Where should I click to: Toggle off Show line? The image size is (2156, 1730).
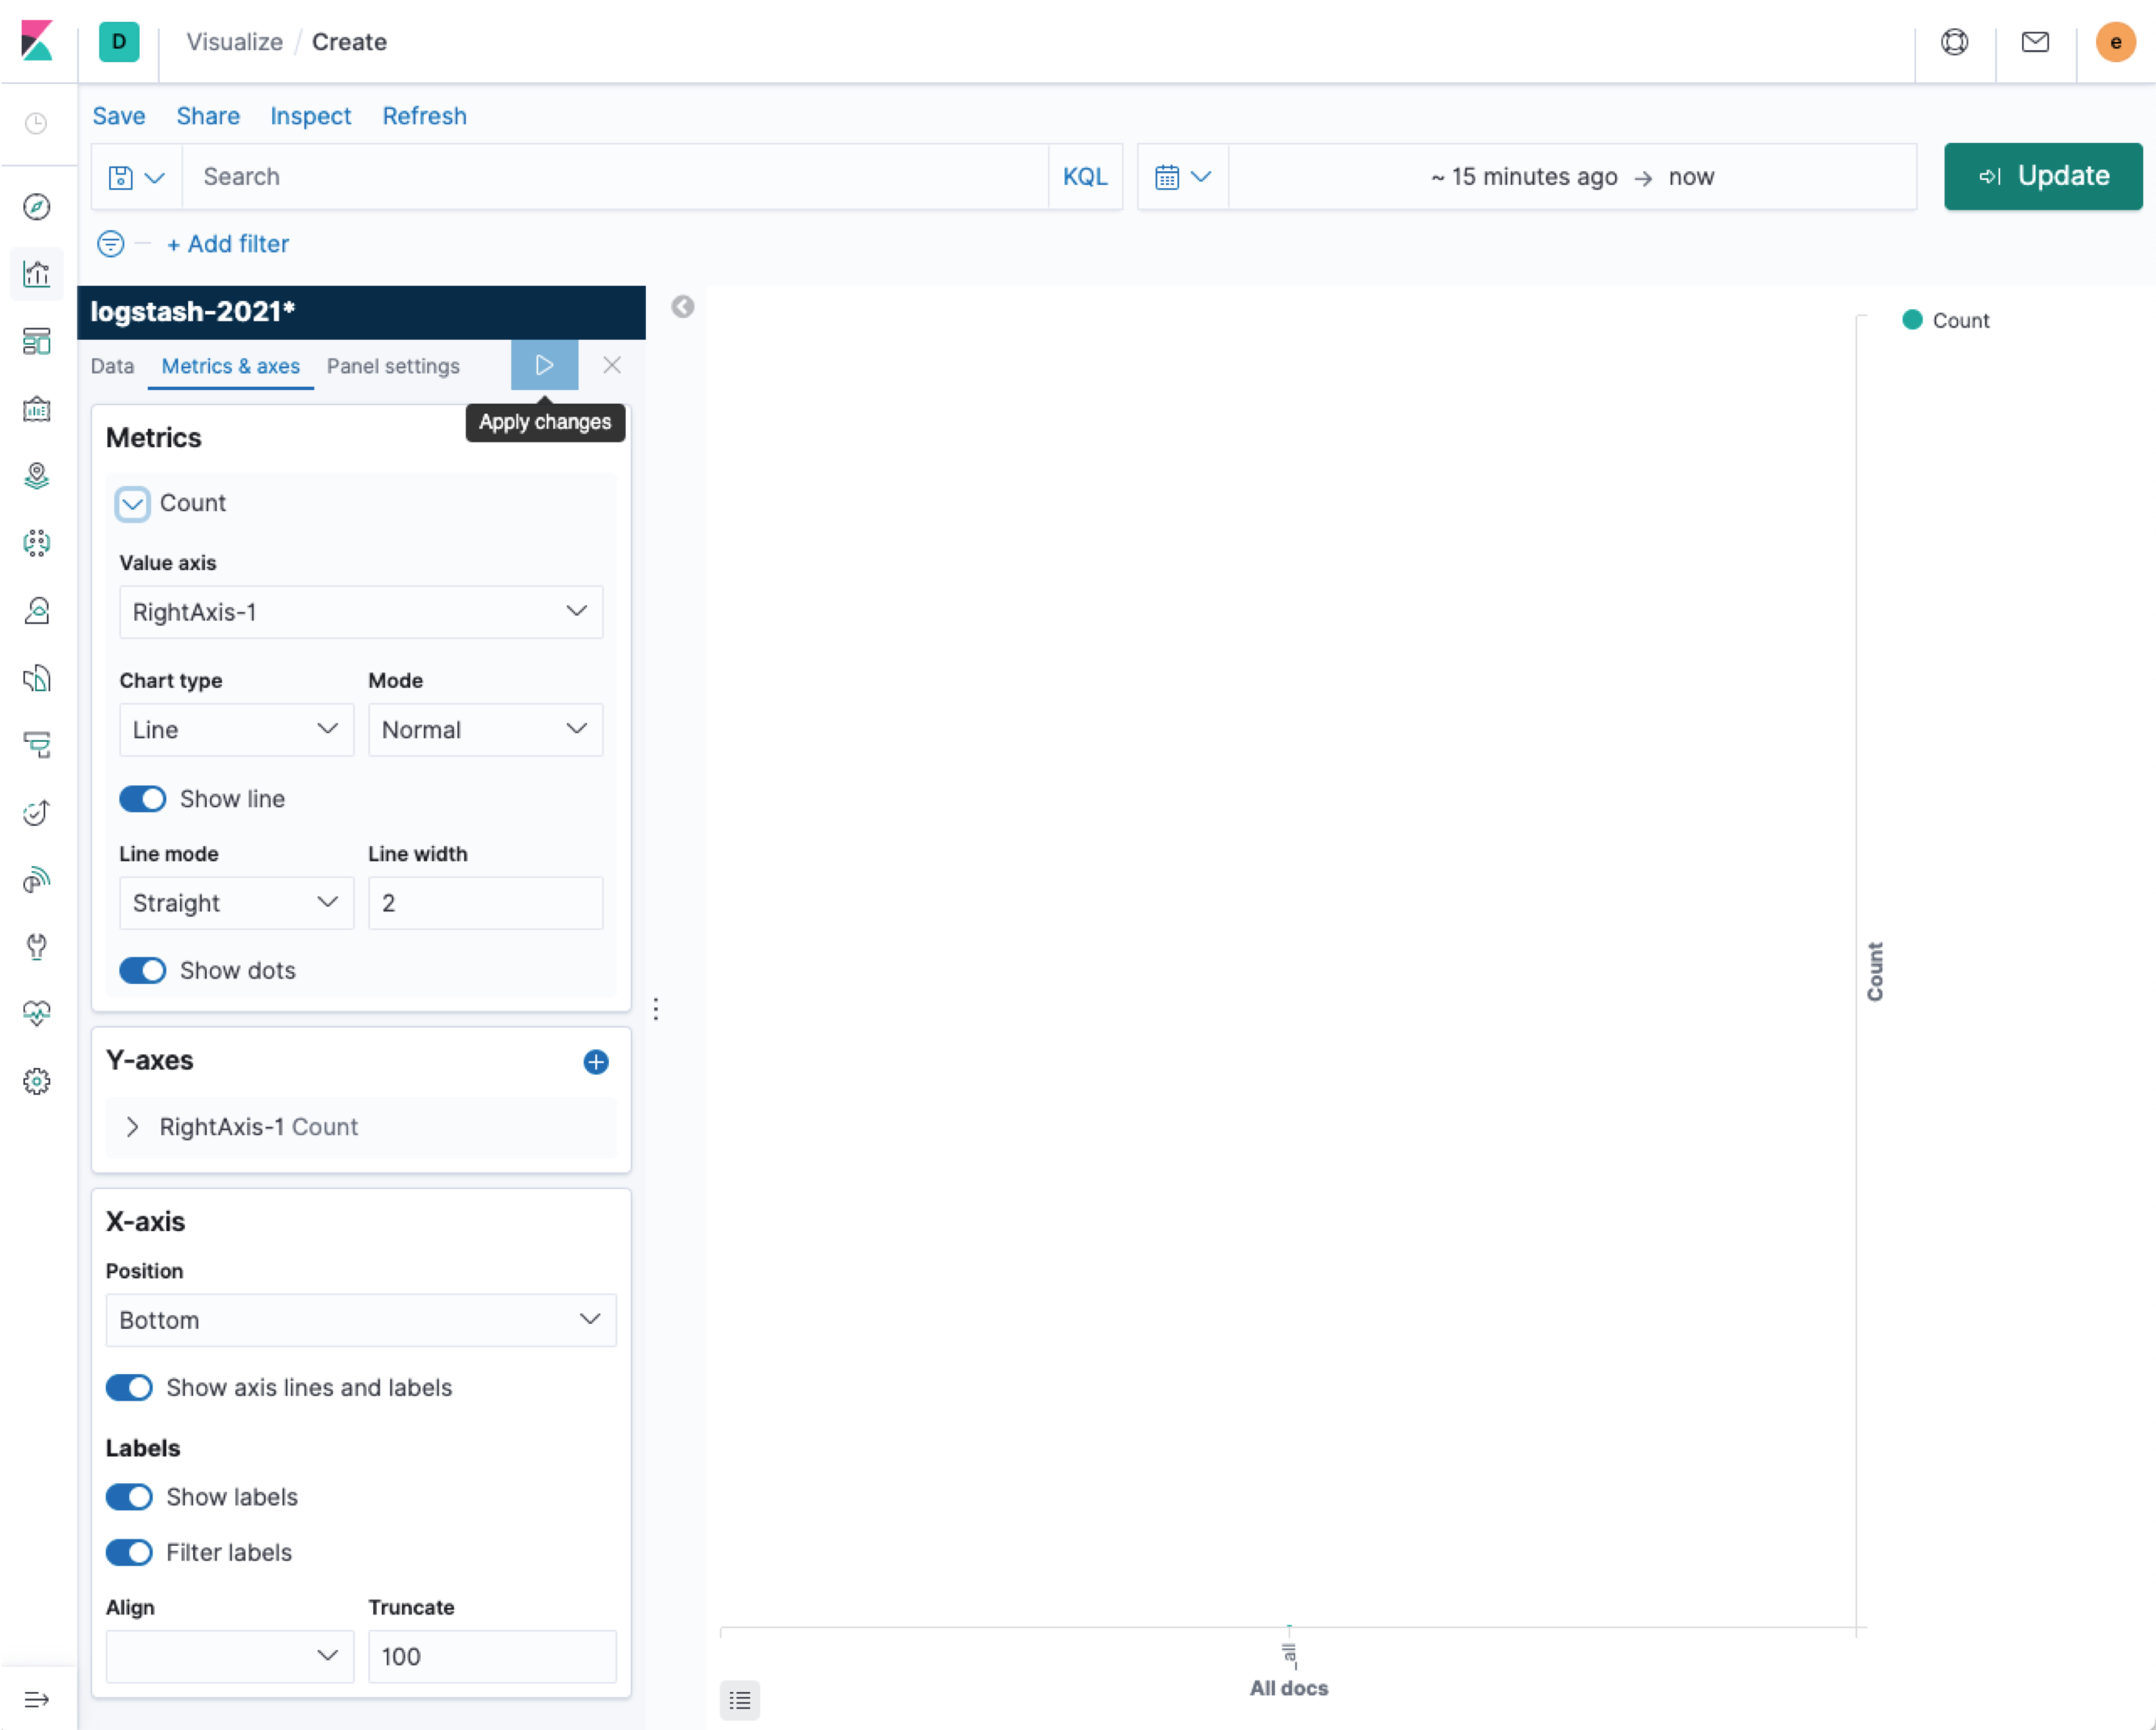click(143, 798)
